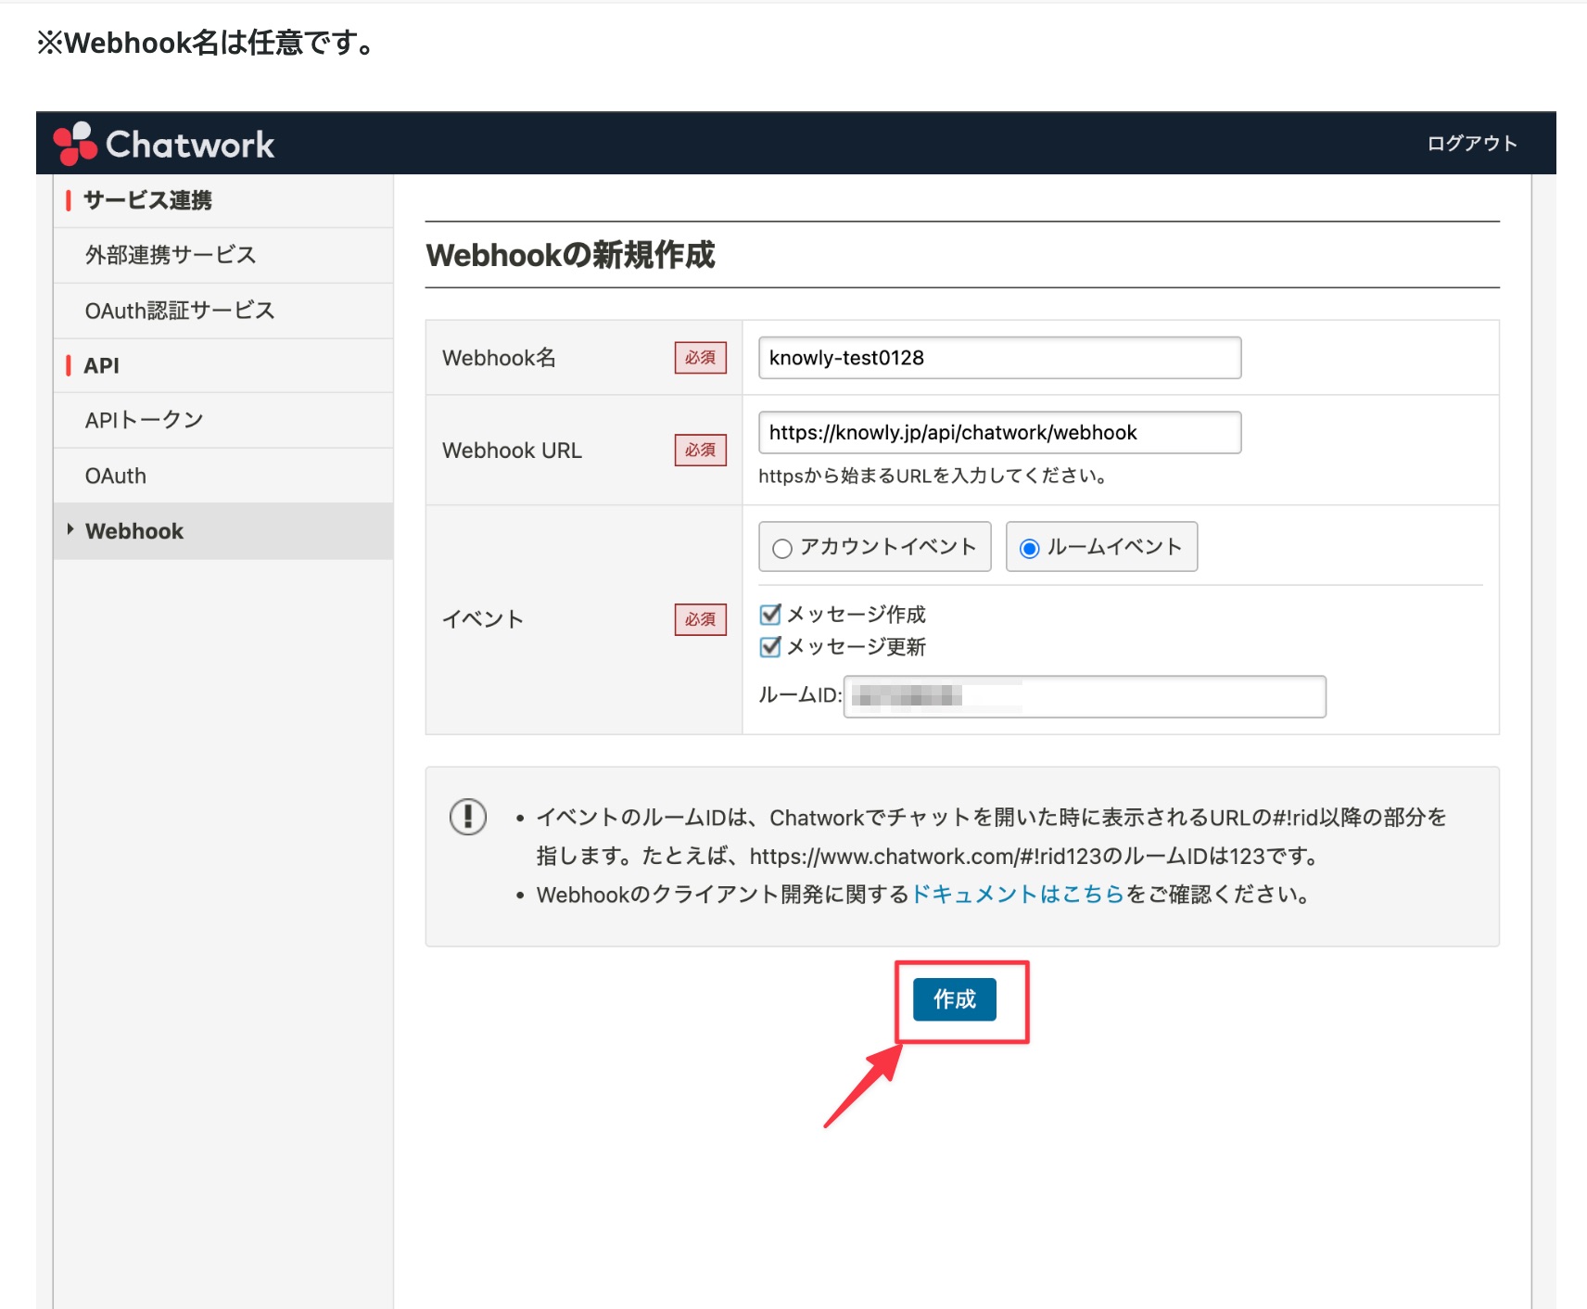Select the アカウントイベント radio button
This screenshot has height=1309, width=1587.
(x=781, y=547)
